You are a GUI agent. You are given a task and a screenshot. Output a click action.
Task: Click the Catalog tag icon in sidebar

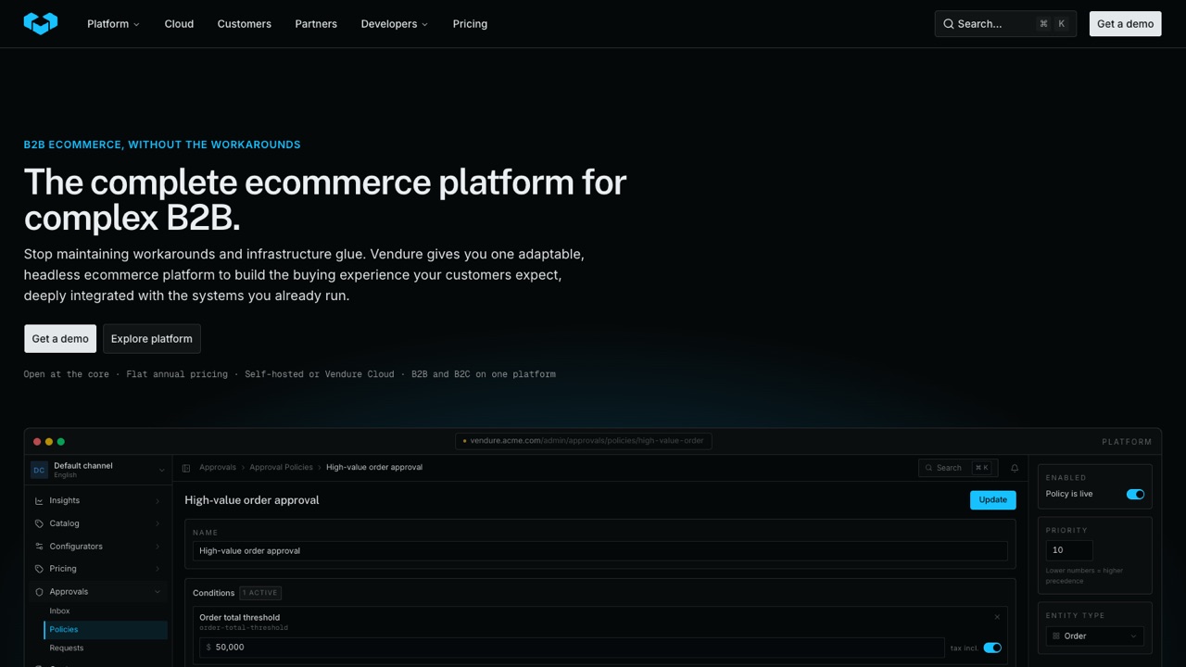point(39,523)
